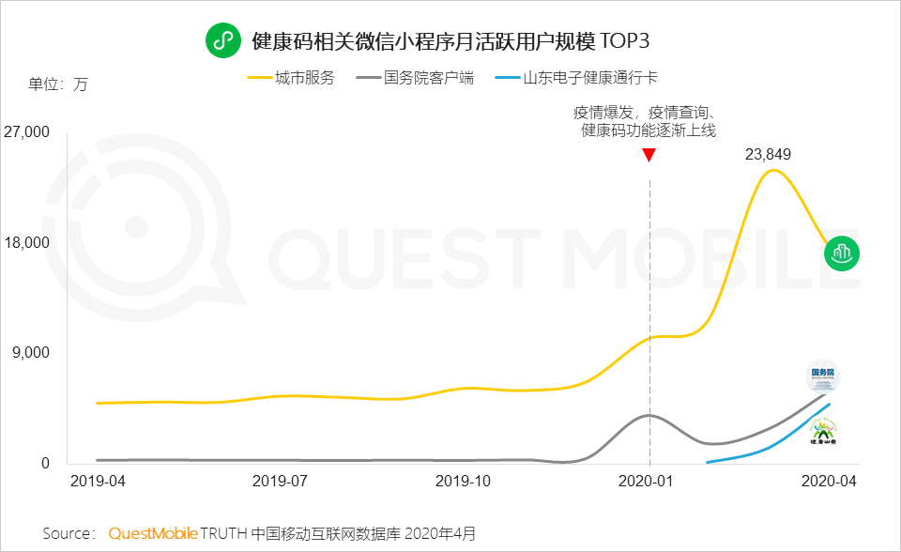Select the 23,849 peak data label

[769, 154]
